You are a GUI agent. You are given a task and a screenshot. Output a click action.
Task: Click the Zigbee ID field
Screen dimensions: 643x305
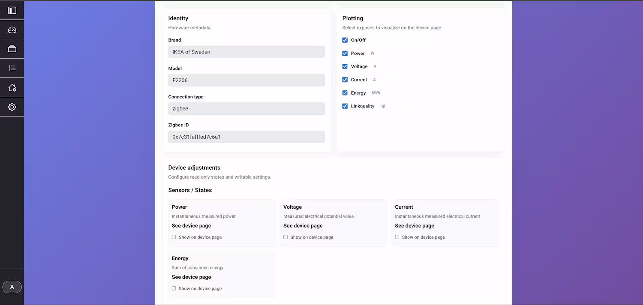pyautogui.click(x=246, y=137)
